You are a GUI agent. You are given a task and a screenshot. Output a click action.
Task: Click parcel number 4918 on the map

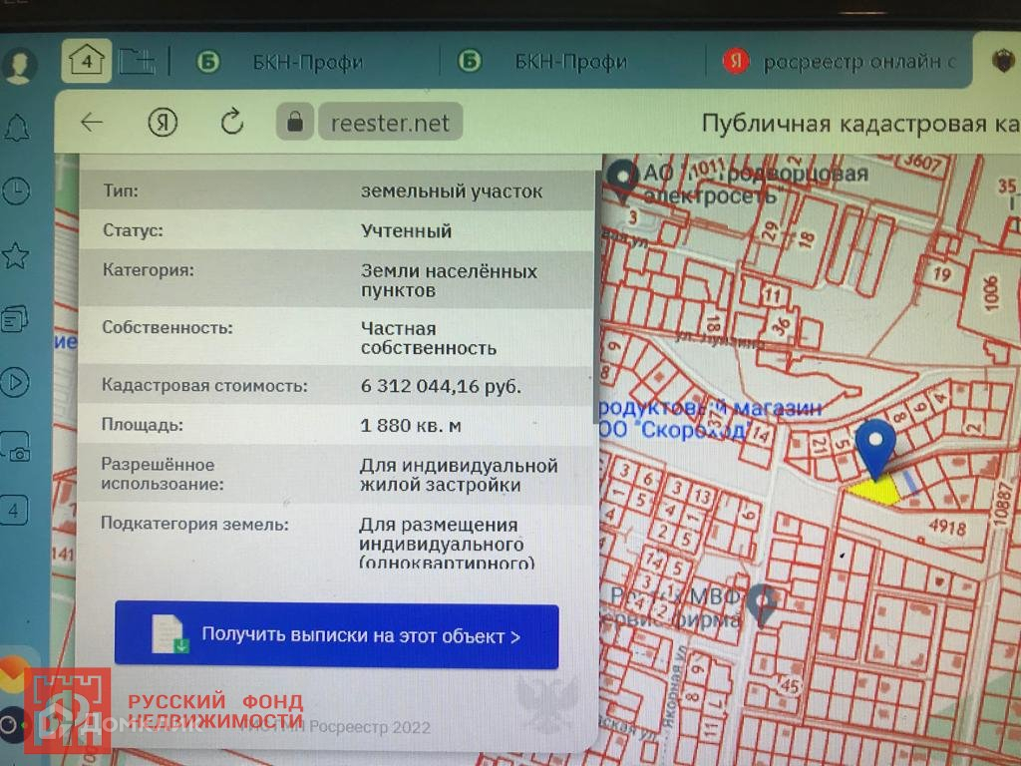tap(947, 527)
